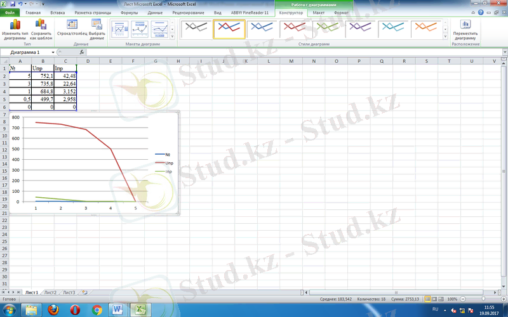This screenshot has height=317, width=508.
Task: Click the 100% zoom level label
Action: [452, 299]
